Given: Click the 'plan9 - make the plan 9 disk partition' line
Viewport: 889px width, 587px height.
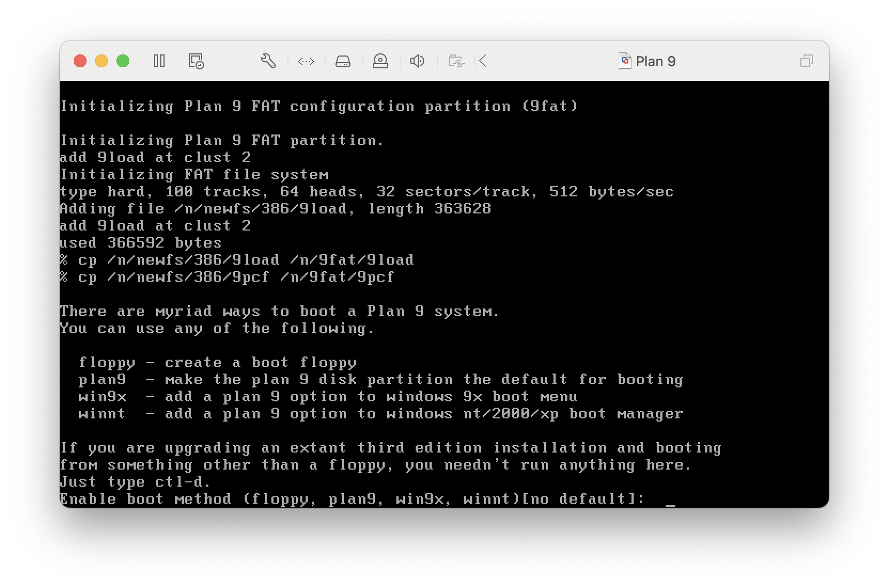Looking at the screenshot, I should pyautogui.click(x=380, y=379).
